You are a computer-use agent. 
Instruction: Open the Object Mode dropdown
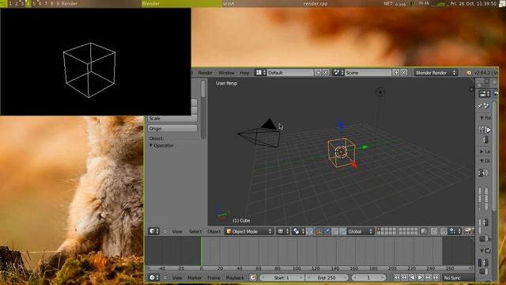coord(249,231)
